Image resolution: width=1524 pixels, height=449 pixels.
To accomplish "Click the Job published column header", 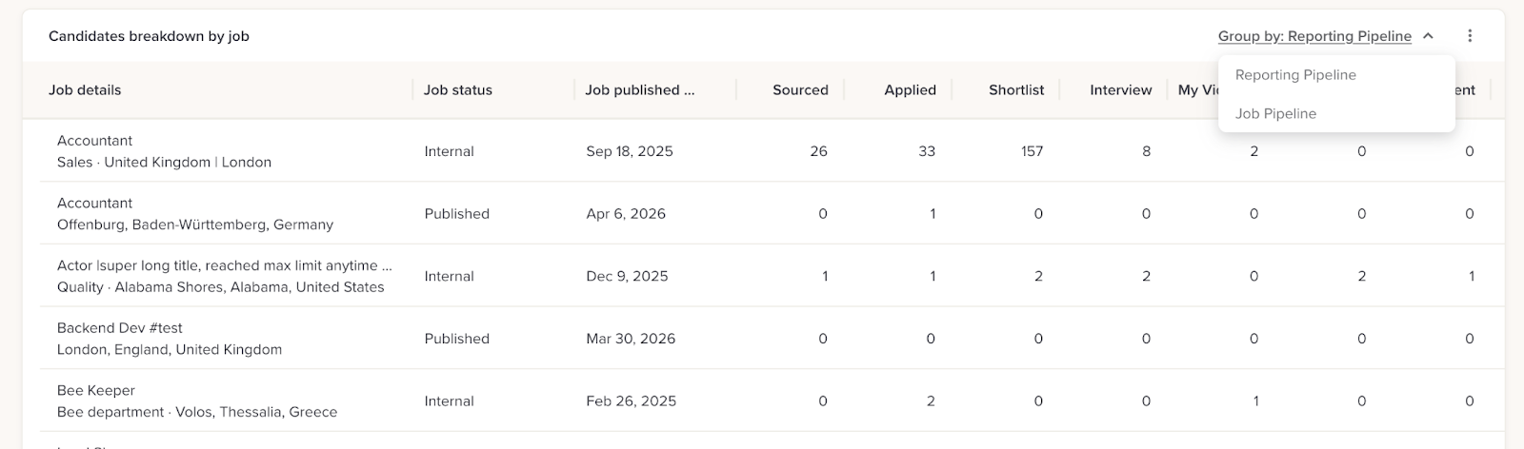I will pos(639,90).
